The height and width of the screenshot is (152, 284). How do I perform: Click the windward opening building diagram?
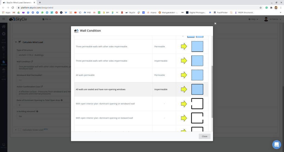tap(197, 104)
